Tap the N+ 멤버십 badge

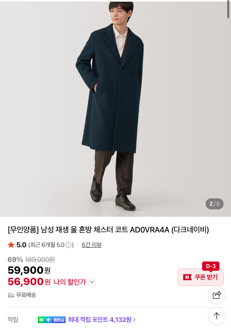pyautogui.click(x=52, y=320)
